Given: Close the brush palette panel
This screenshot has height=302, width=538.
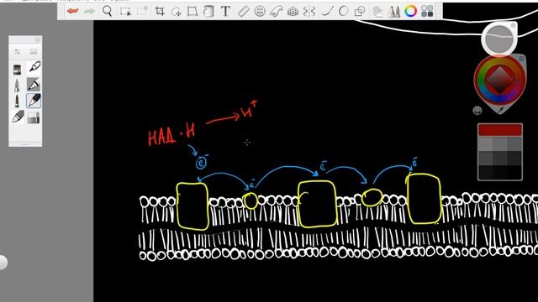Looking at the screenshot, I should 38,39.
